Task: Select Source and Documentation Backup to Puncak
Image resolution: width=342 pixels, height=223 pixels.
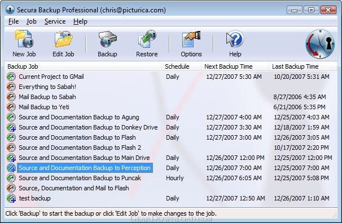Action: click(x=80, y=178)
